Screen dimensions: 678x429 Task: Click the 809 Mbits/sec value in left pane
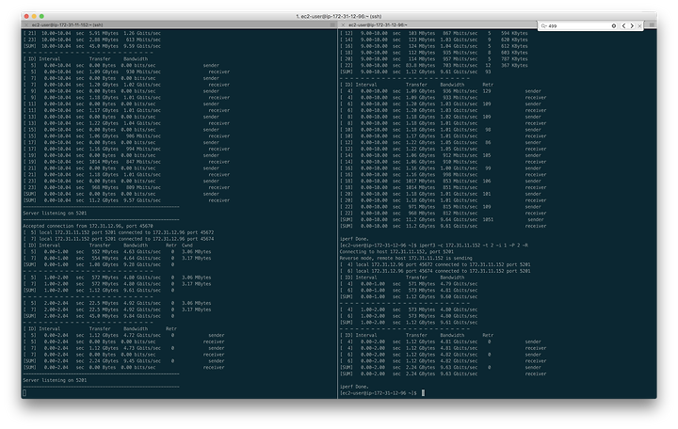pos(143,187)
